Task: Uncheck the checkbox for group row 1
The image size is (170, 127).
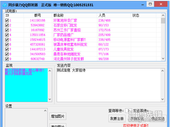Action: point(7,20)
